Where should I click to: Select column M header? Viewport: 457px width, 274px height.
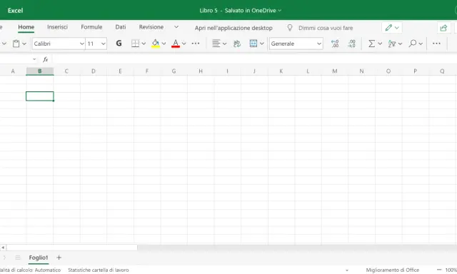[335, 71]
